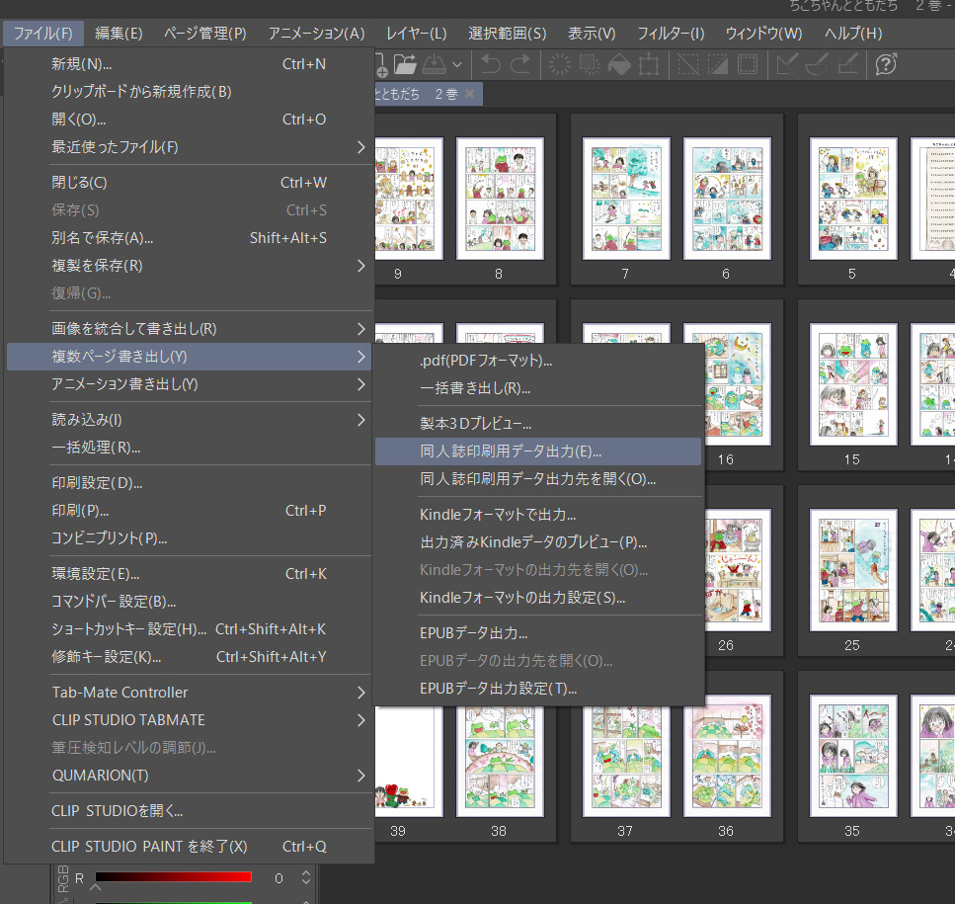Click the selection border display icon

[x=748, y=64]
